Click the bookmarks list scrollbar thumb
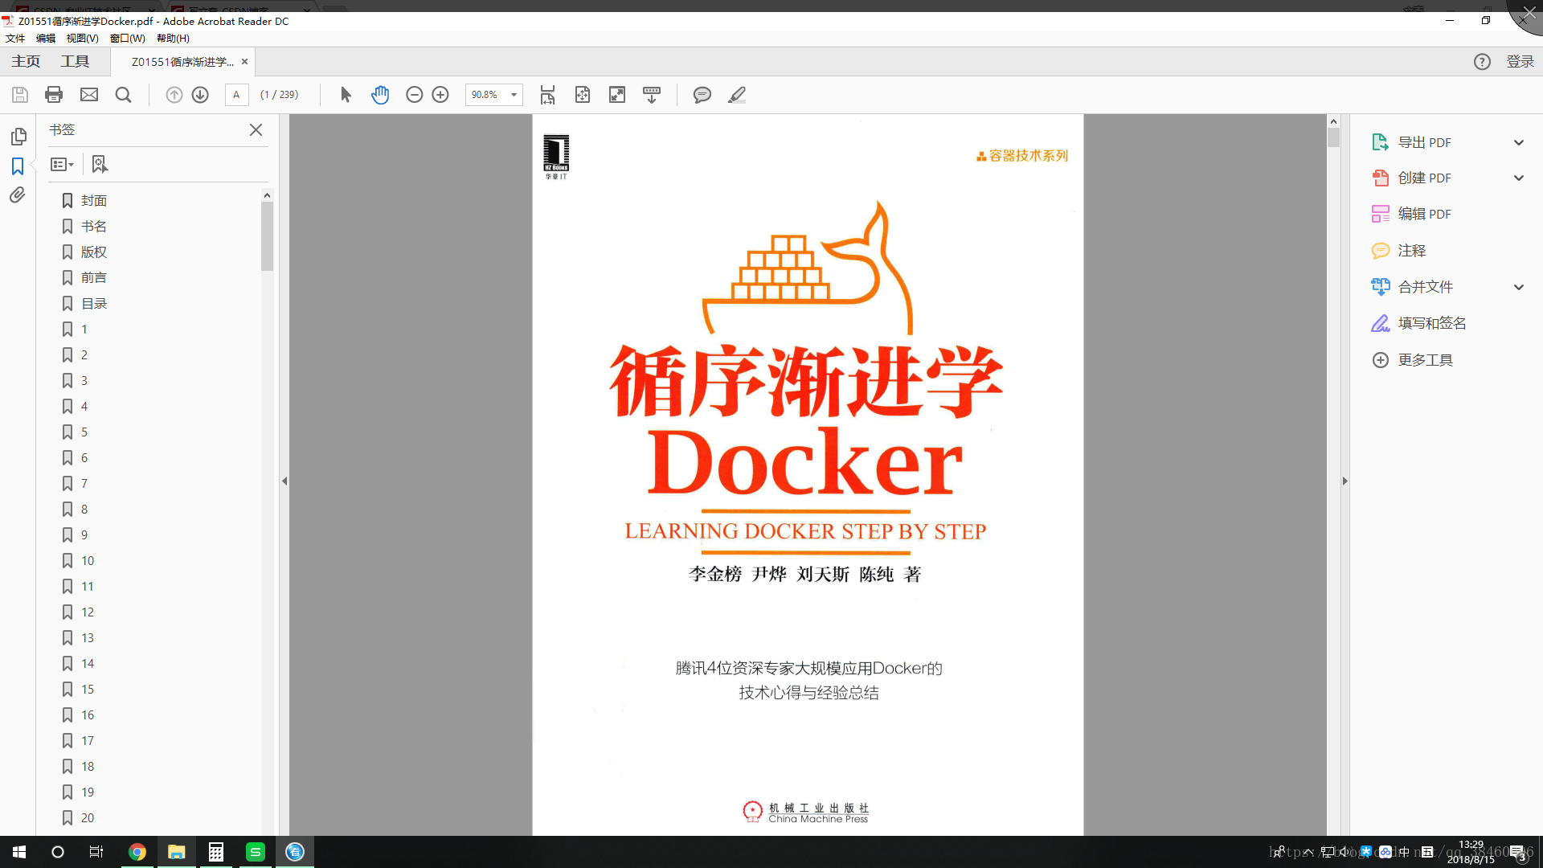The image size is (1543, 868). [267, 235]
